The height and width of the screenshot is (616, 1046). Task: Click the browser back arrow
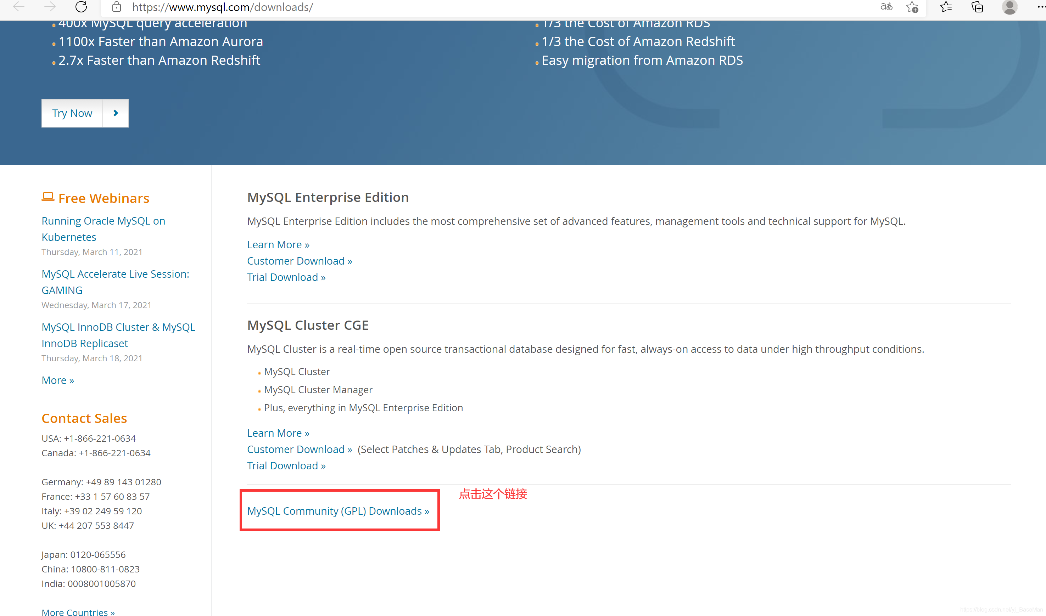point(19,7)
